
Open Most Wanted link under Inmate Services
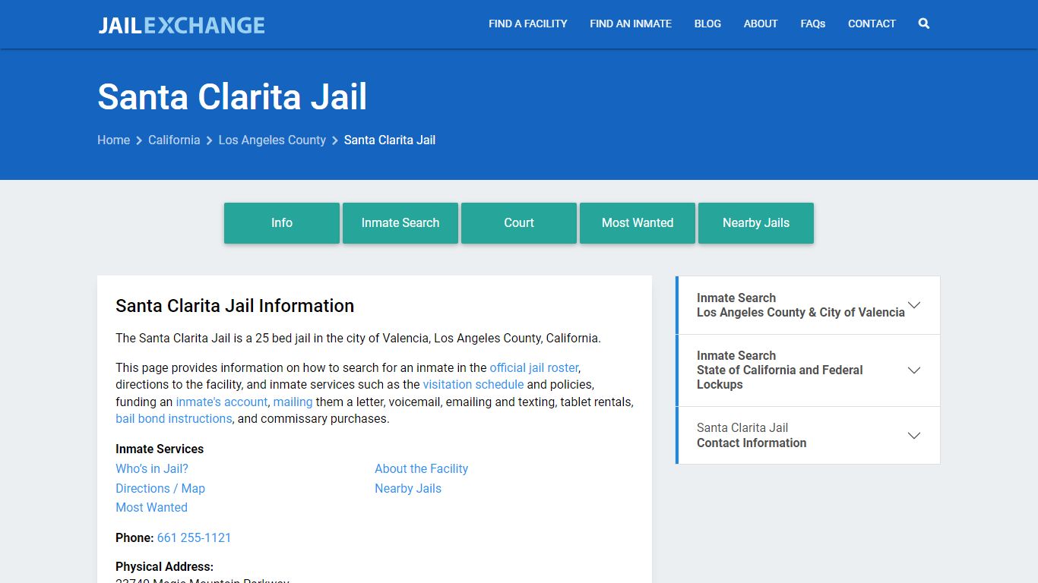point(151,507)
